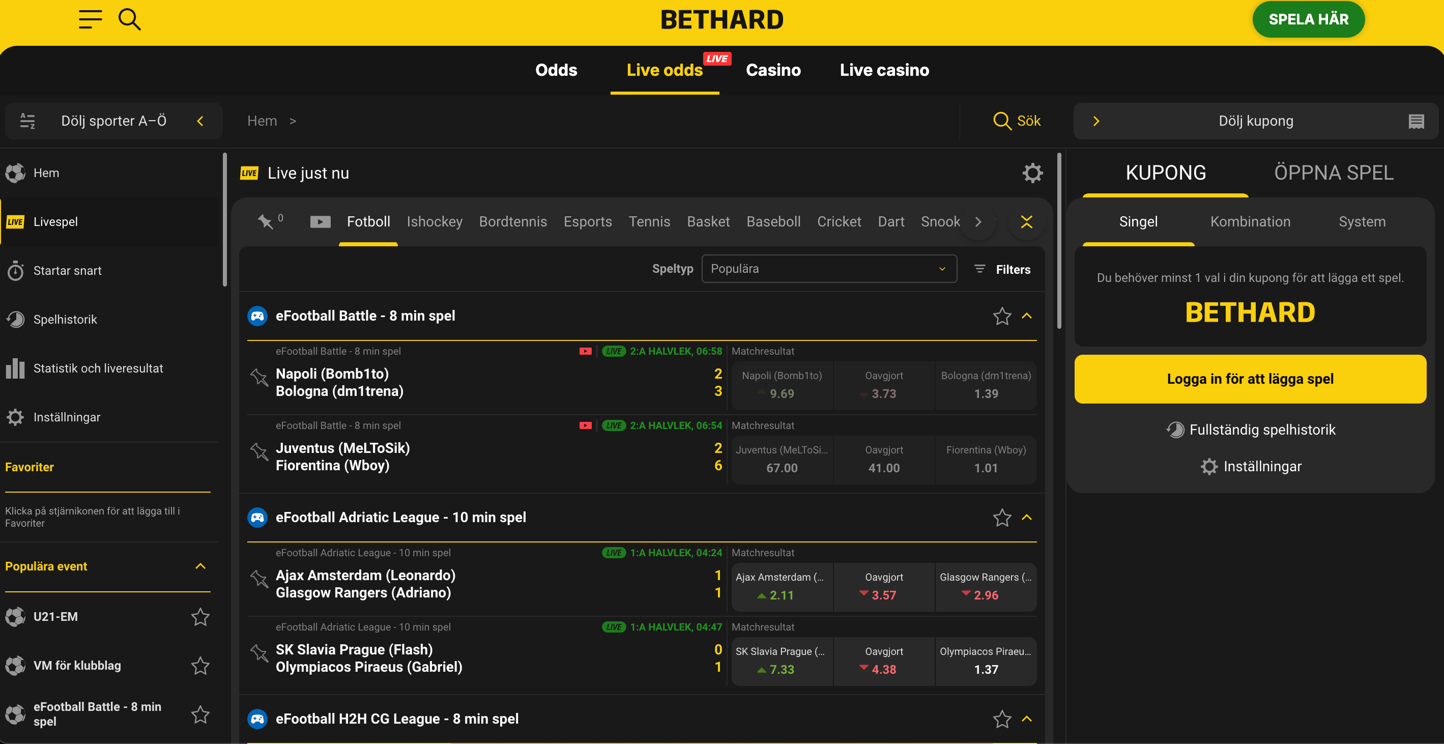The image size is (1444, 744).
Task: Switch to the ÖPPNA SPEL tab
Action: (x=1334, y=173)
